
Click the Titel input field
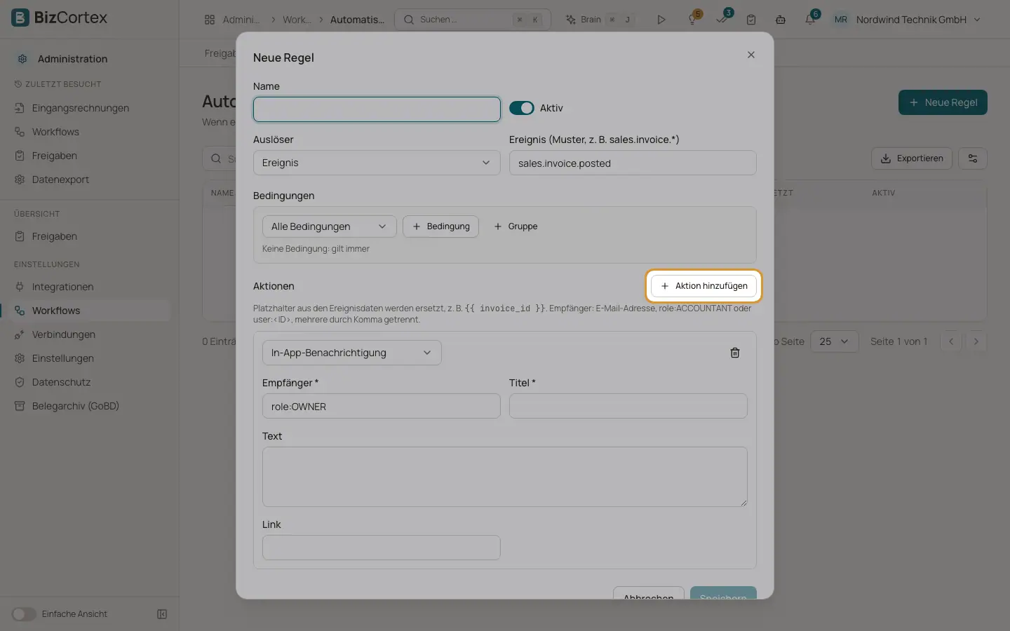[628, 406]
